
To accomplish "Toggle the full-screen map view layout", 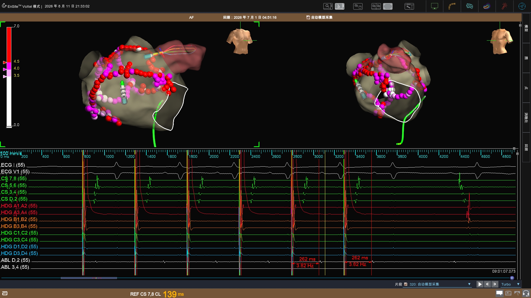I will (x=388, y=6).
